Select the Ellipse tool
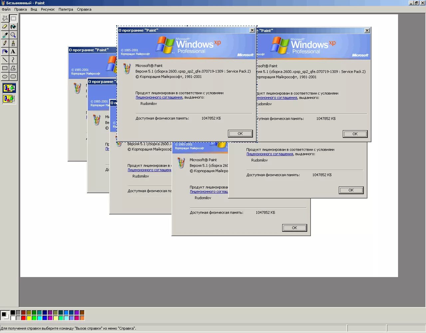Viewport: 426px width, 333px height. coord(5,77)
